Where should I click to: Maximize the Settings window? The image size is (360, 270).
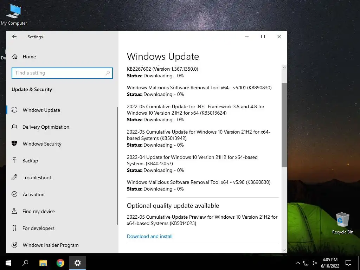263,37
